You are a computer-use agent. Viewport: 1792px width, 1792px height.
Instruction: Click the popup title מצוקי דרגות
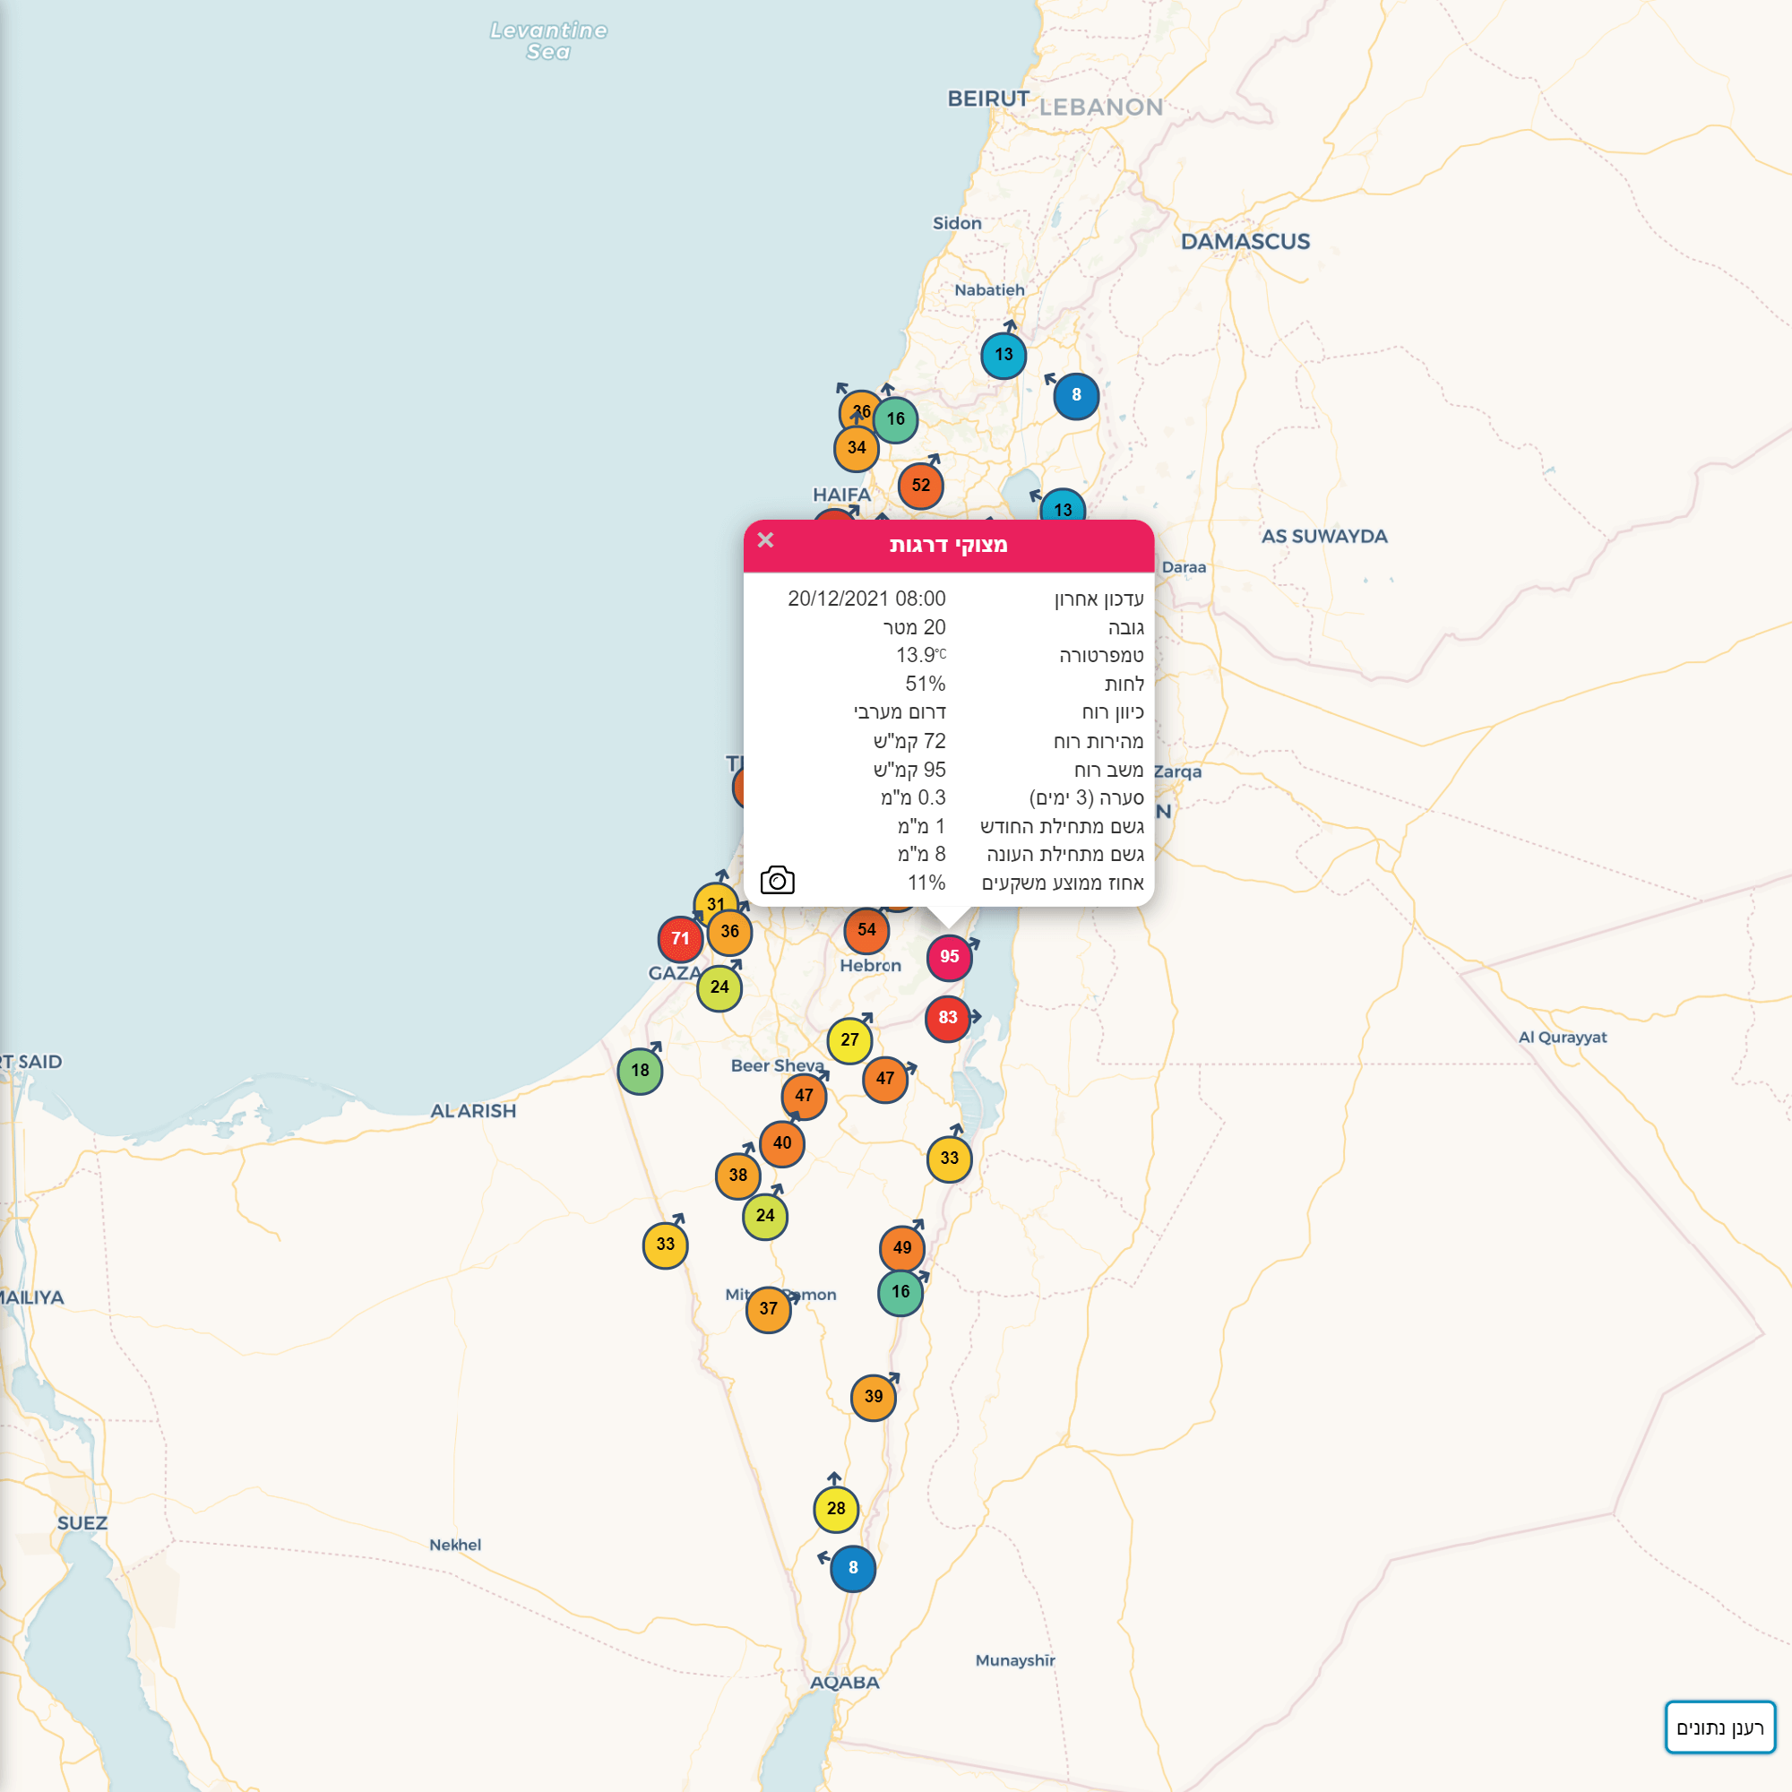click(948, 546)
